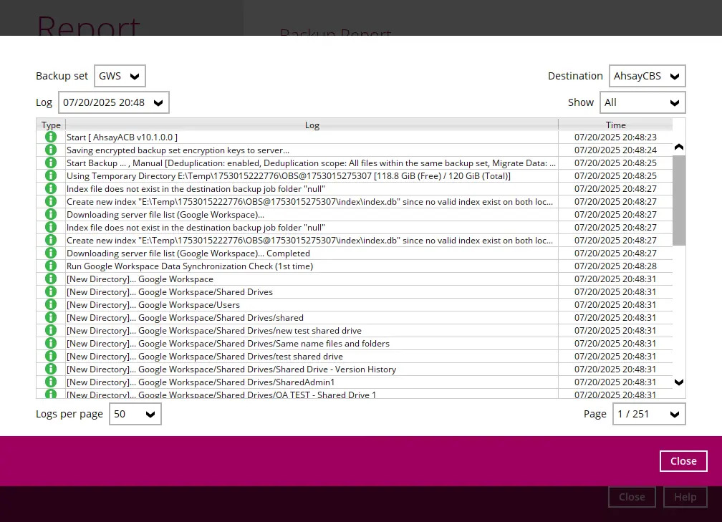Click the info icon next to Google Workspace Synchronization Check
The width and height of the screenshot is (722, 522).
50,266
